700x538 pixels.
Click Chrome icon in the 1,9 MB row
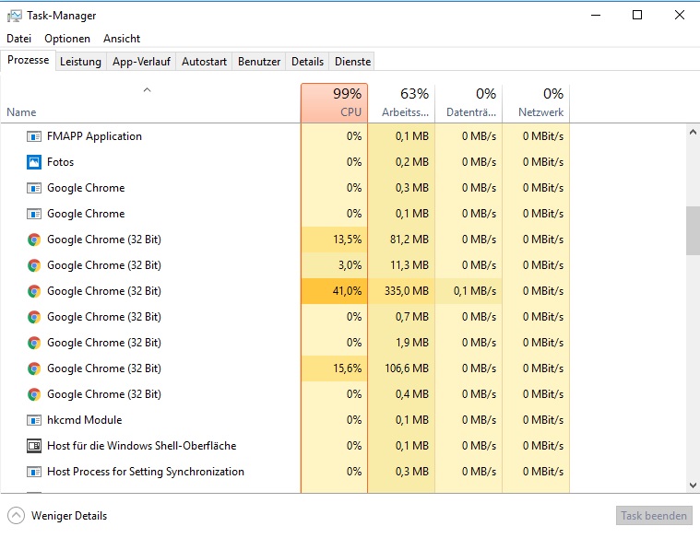[34, 343]
